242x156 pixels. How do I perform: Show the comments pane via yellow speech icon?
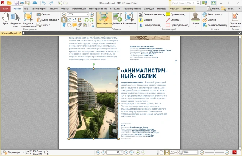(x=75, y=25)
